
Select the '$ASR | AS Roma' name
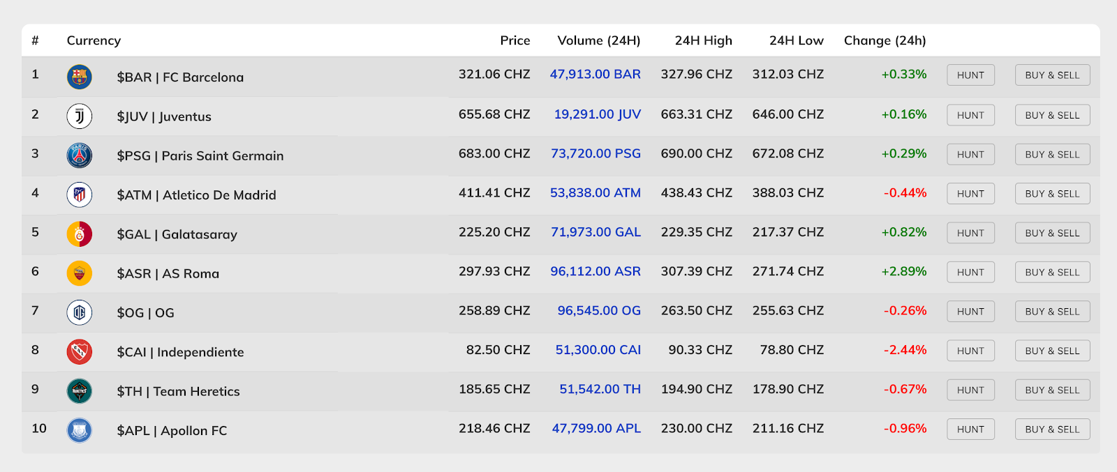(x=168, y=273)
